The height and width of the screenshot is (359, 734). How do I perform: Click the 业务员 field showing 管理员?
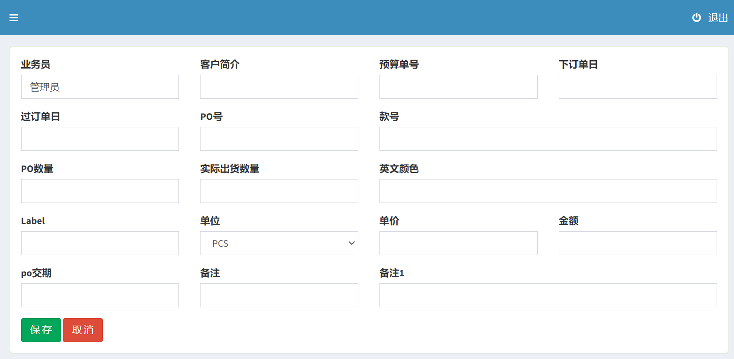point(100,87)
